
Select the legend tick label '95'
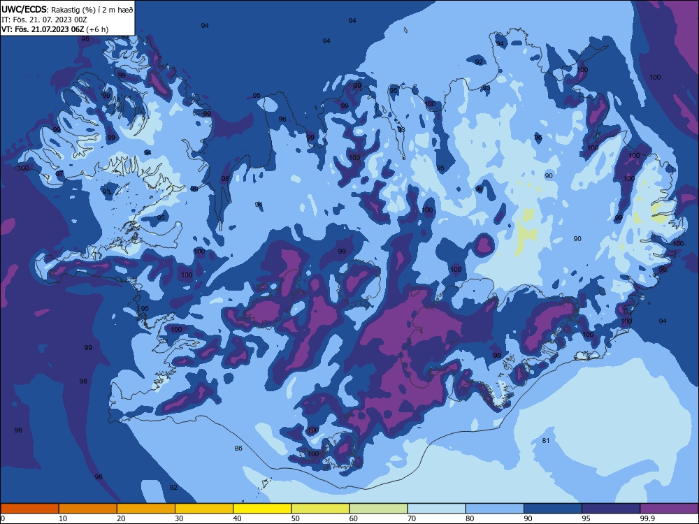586,518
